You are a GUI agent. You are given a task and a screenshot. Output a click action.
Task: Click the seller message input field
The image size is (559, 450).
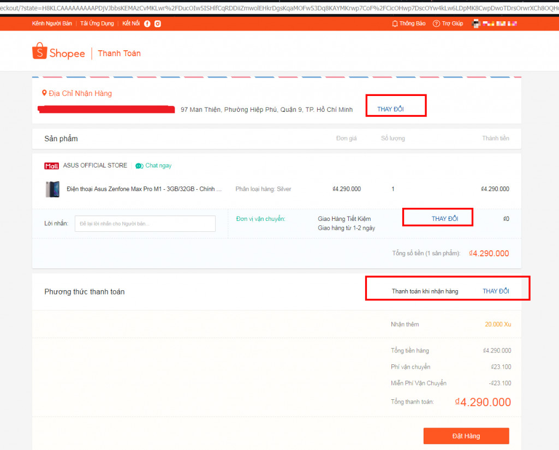pyautogui.click(x=145, y=224)
